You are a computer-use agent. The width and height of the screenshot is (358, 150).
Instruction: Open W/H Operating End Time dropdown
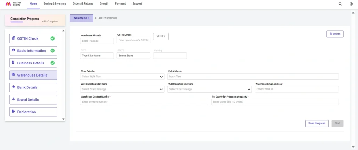click(x=209, y=89)
